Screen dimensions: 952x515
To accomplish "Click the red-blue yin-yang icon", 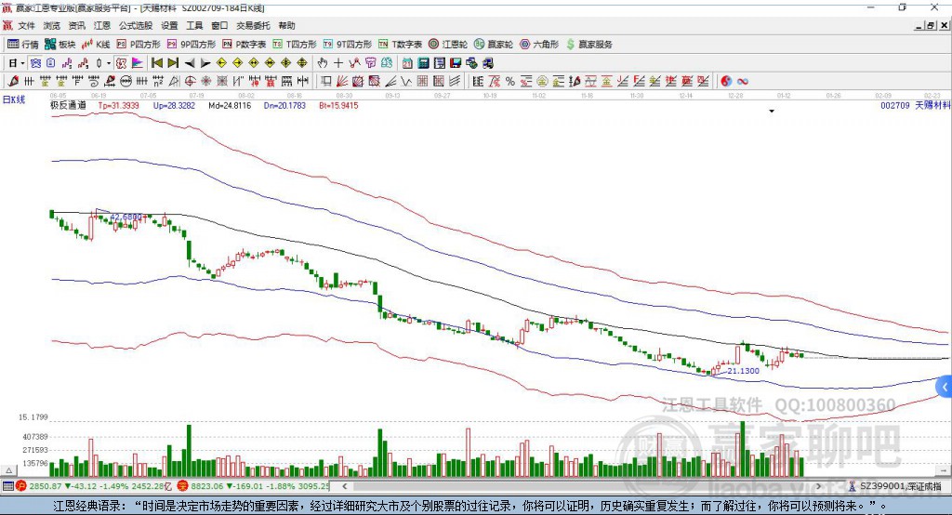I will pyautogui.click(x=726, y=82).
